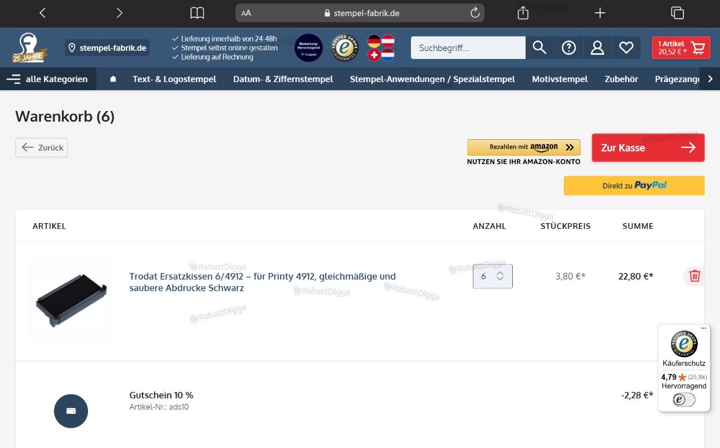Select the Swiss flag country shop
This screenshot has height=448, width=720.
coord(374,55)
